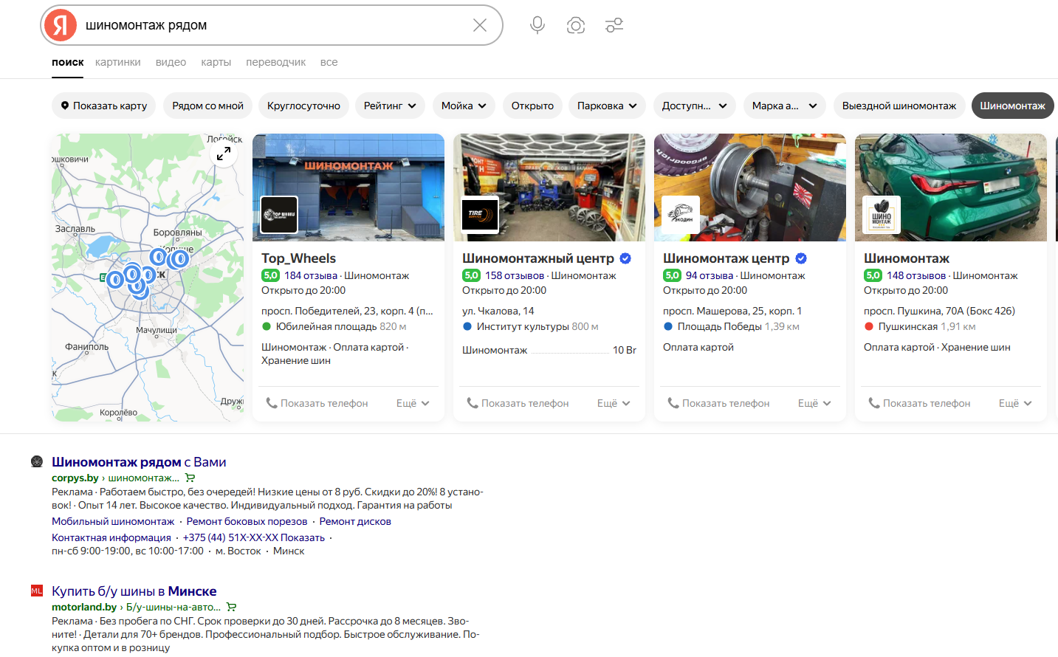
Task: Open search settings sliders icon
Action: pyautogui.click(x=614, y=25)
